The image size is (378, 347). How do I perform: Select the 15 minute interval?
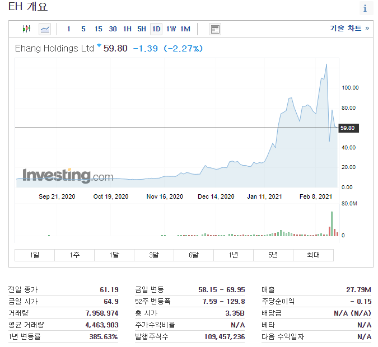pos(99,29)
